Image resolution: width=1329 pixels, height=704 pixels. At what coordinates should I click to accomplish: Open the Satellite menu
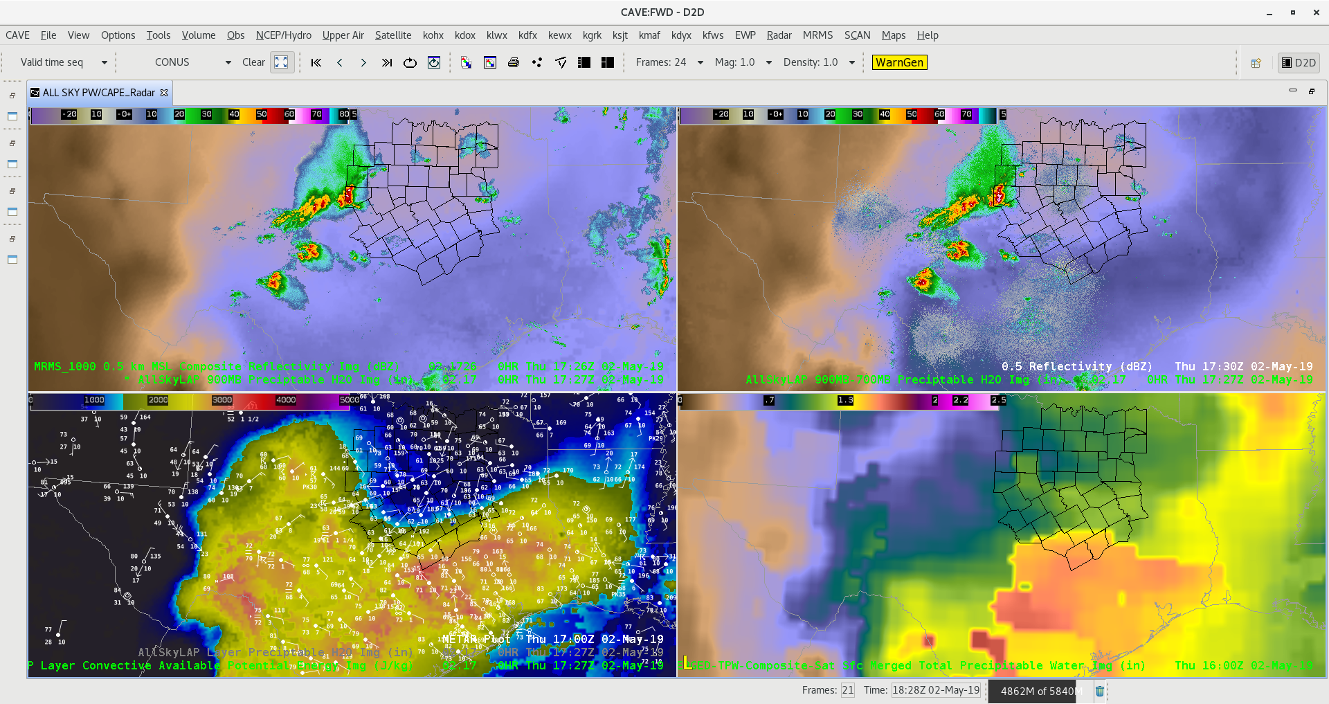coord(393,35)
